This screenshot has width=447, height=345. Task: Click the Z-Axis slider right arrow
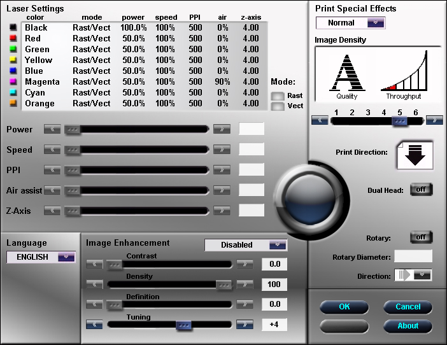click(222, 211)
